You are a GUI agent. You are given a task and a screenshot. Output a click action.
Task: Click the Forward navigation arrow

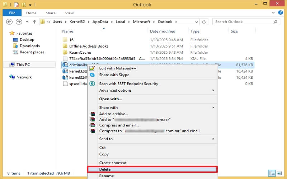click(19, 22)
